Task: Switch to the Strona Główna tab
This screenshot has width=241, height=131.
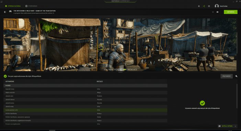Action: coord(13,6)
